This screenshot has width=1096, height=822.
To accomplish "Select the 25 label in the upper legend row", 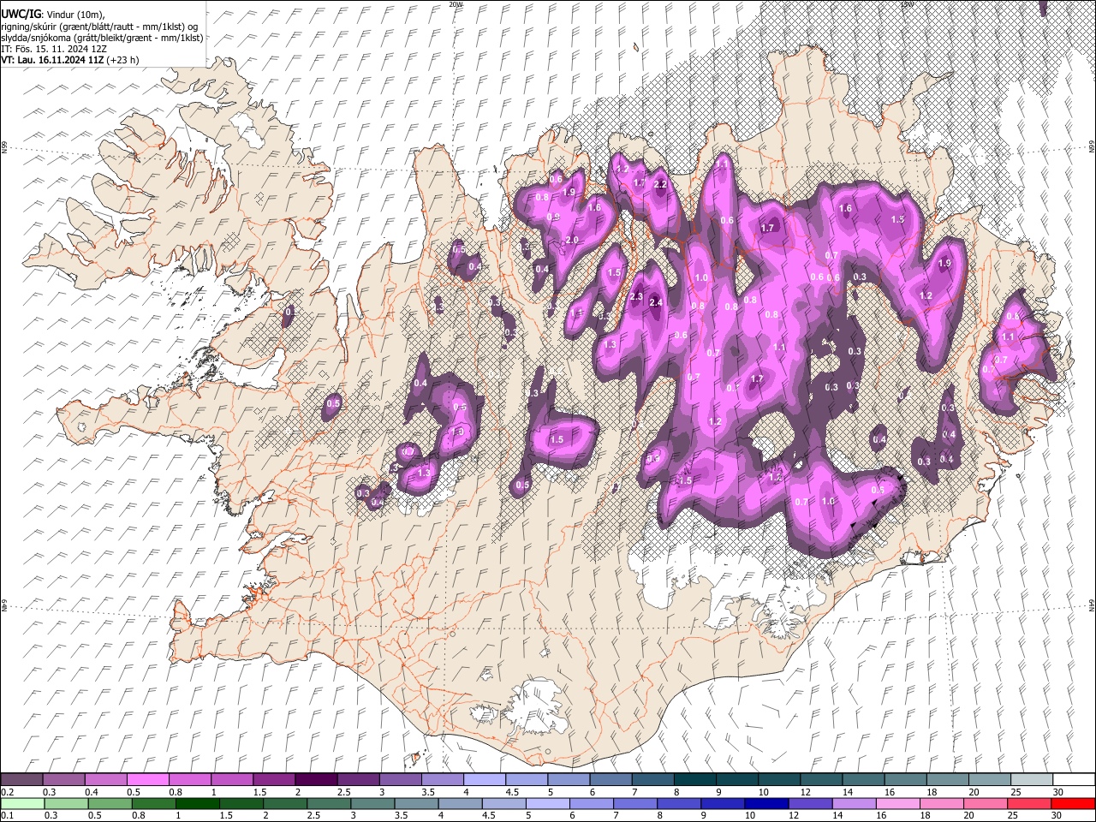I will click(x=1015, y=792).
